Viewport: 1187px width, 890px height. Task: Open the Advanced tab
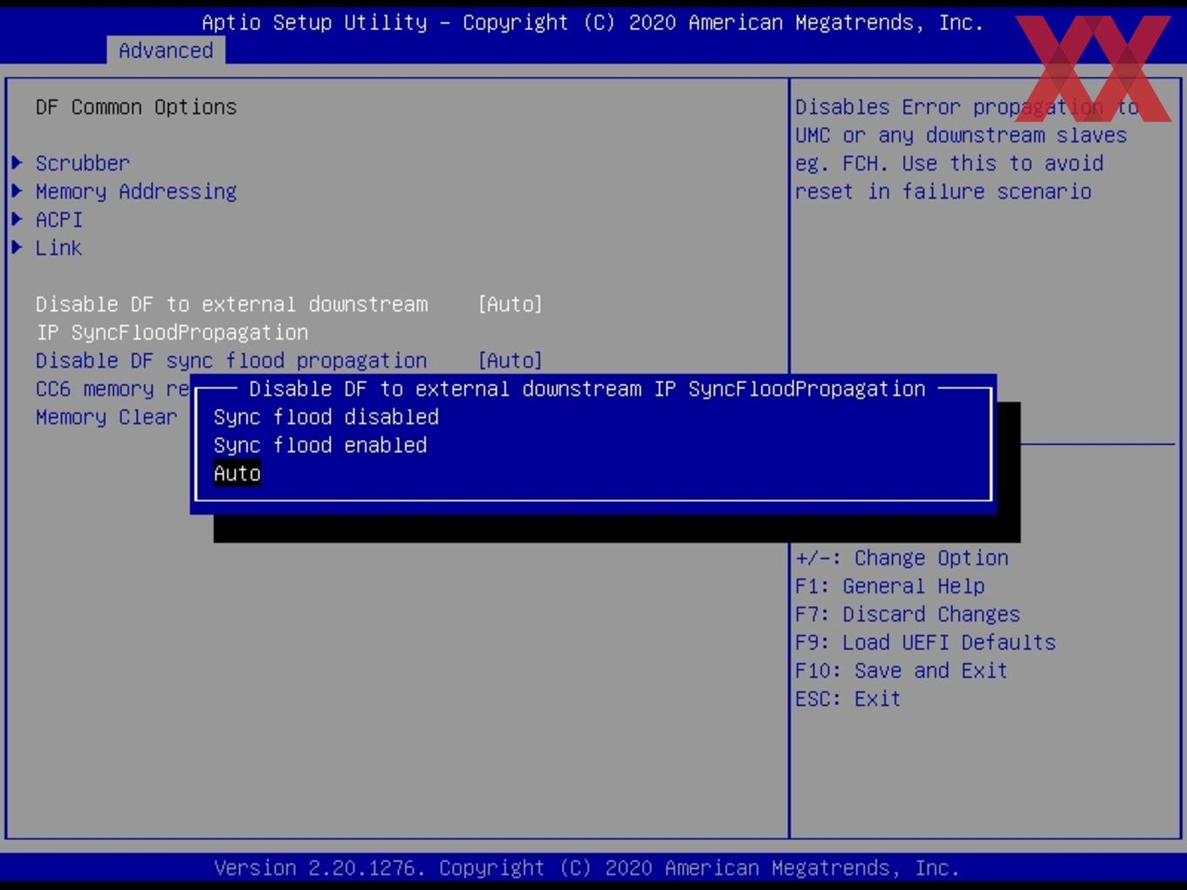[x=166, y=51]
